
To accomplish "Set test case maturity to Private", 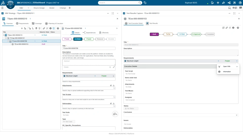I will click(x=67, y=39).
